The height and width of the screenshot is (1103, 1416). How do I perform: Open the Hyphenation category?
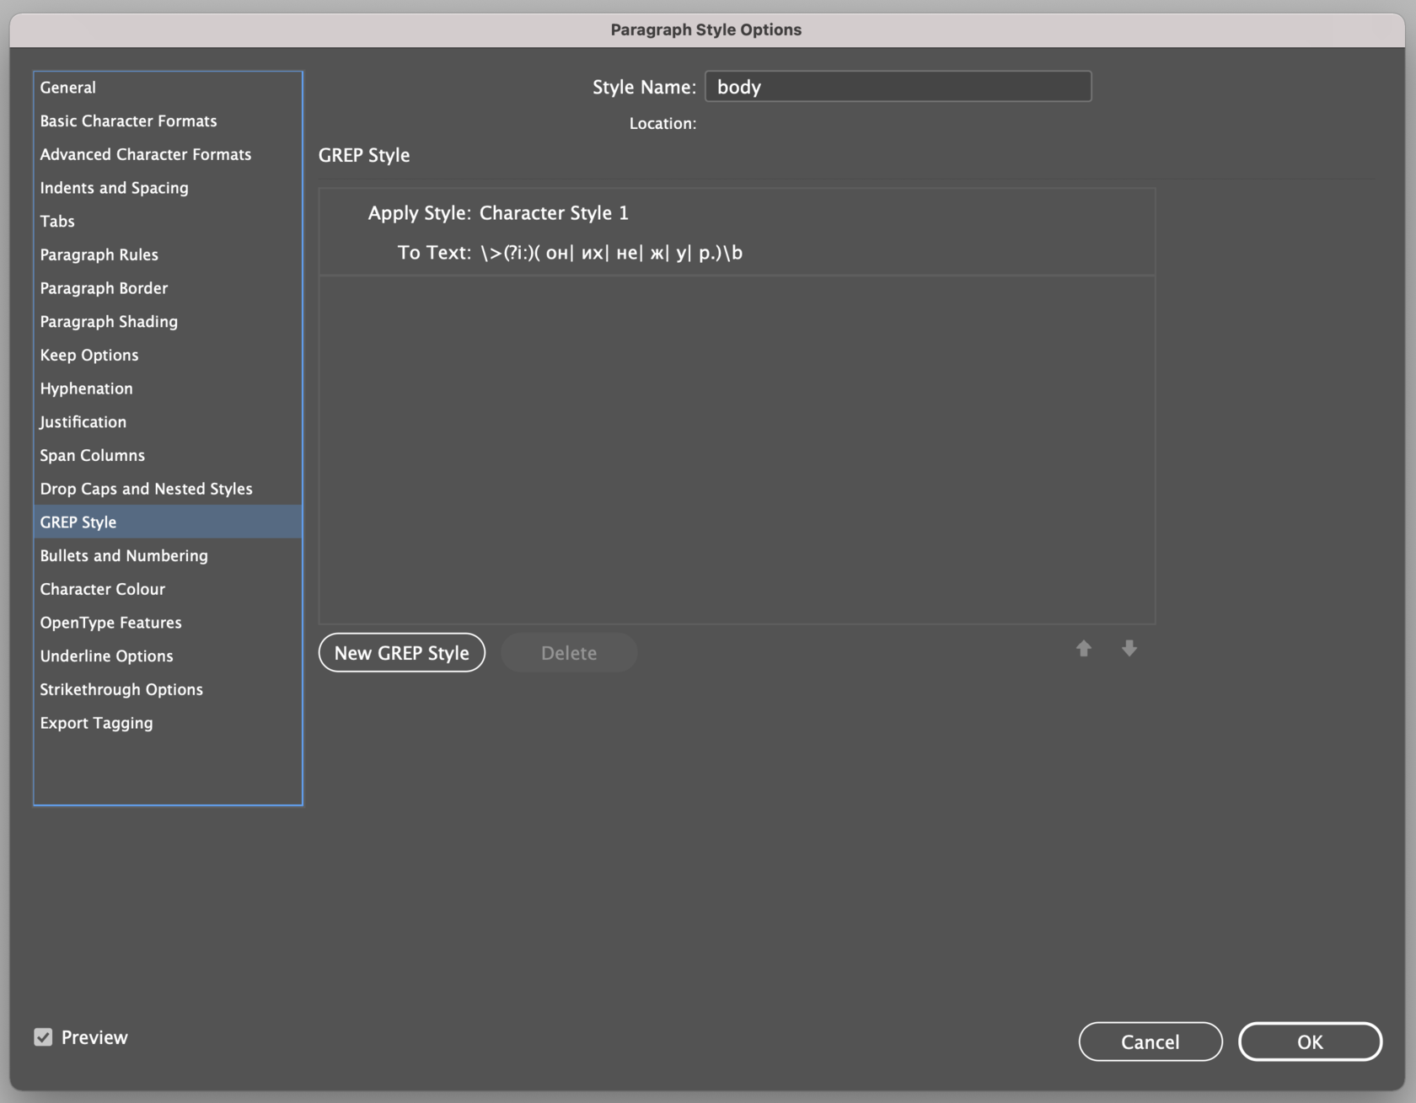pyautogui.click(x=87, y=388)
